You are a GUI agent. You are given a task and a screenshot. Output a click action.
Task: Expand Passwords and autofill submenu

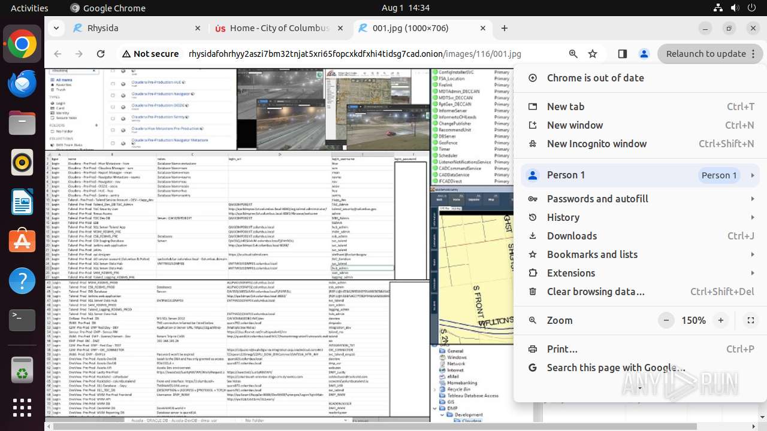640,199
